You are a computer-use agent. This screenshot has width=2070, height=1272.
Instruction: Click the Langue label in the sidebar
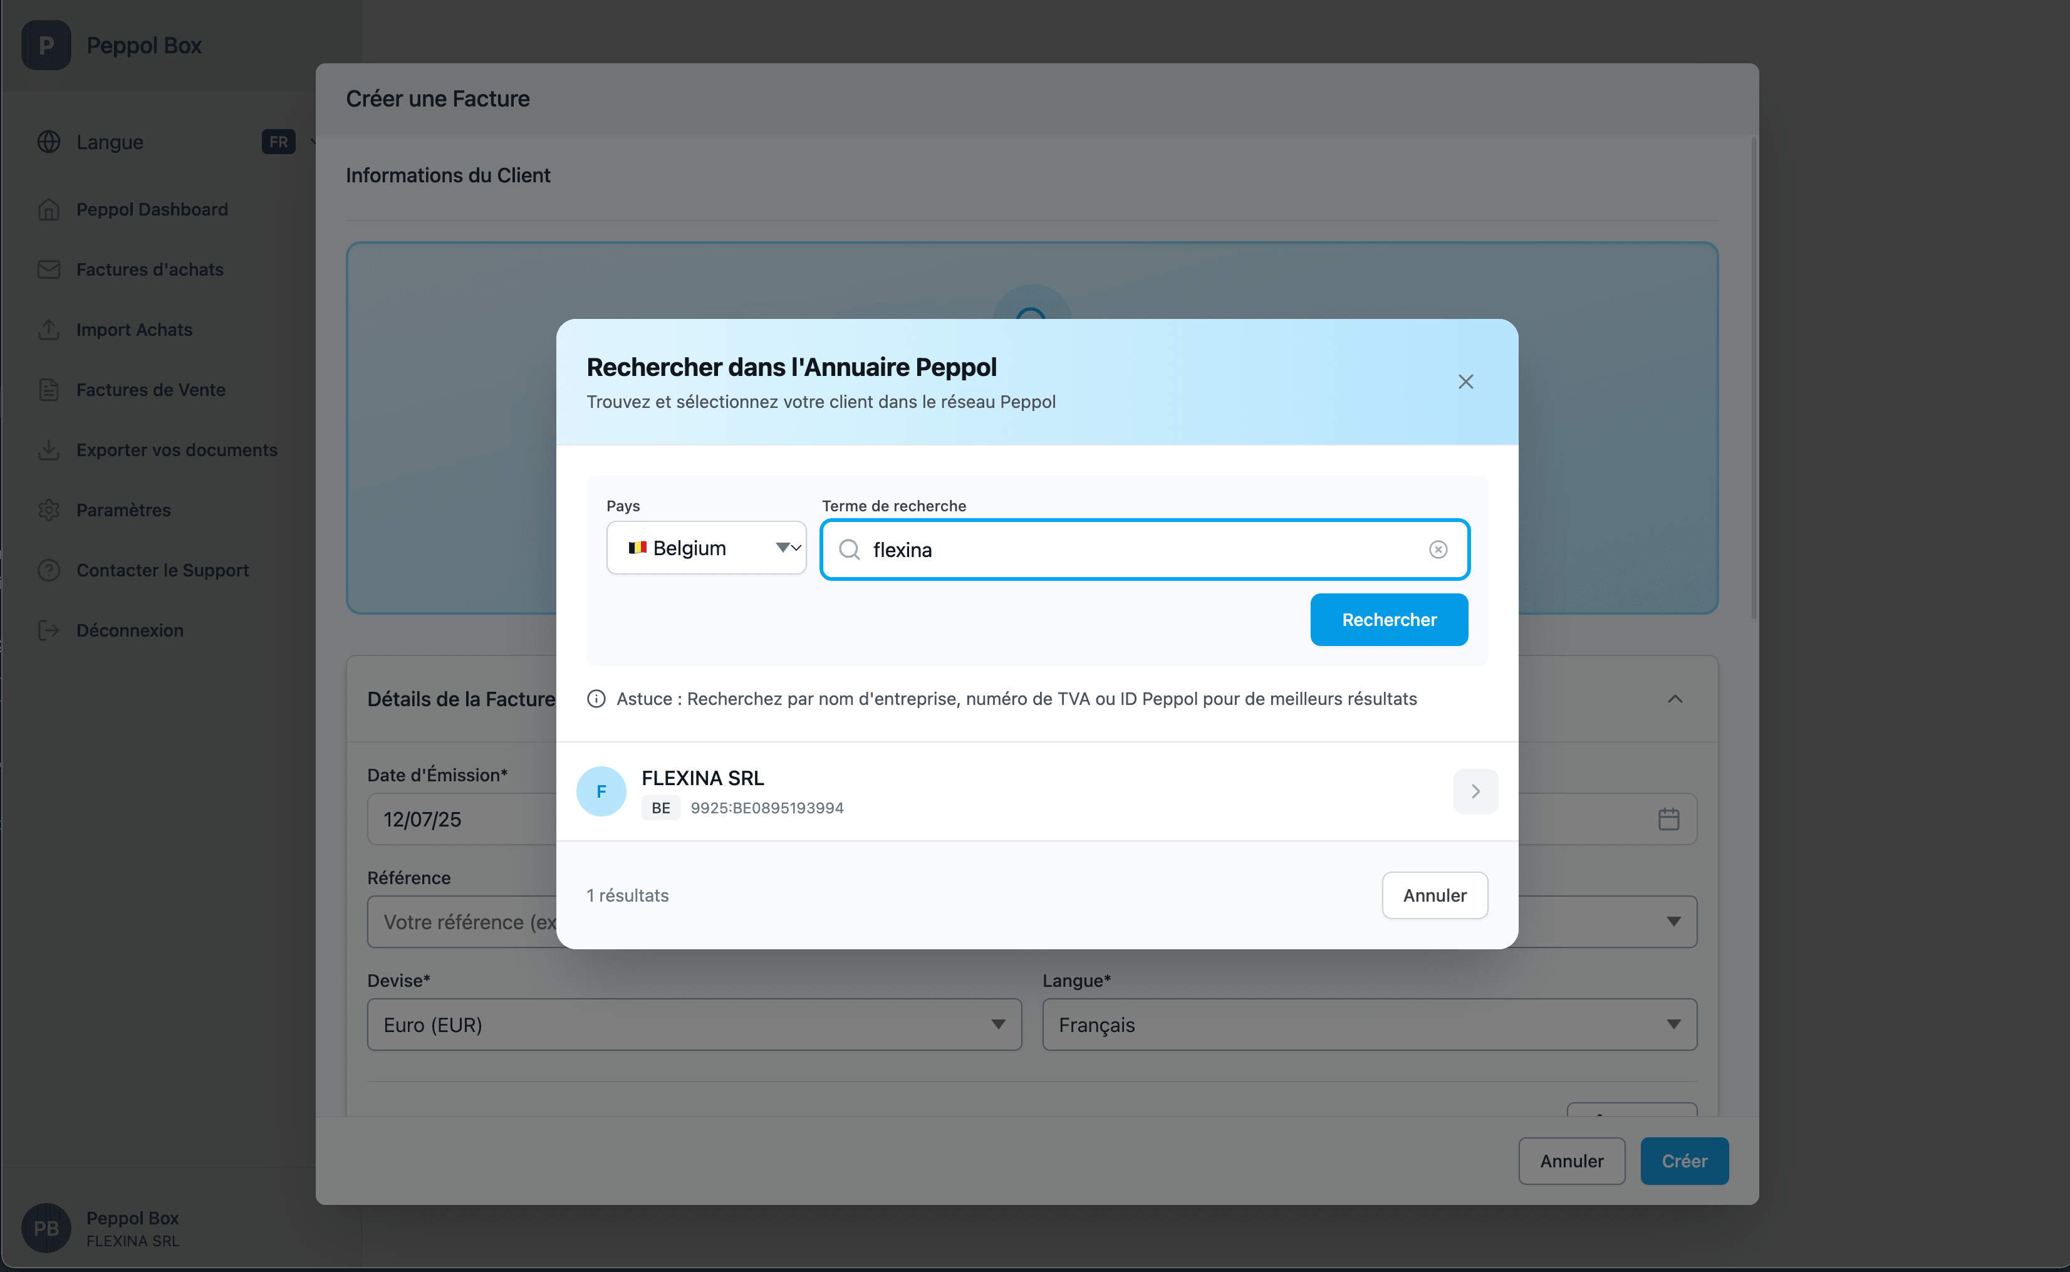tap(110, 142)
